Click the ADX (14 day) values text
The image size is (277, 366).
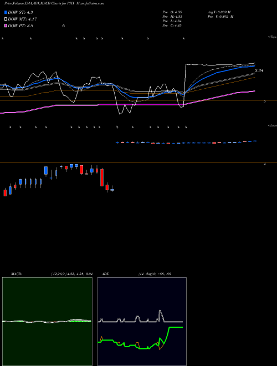coord(155,273)
